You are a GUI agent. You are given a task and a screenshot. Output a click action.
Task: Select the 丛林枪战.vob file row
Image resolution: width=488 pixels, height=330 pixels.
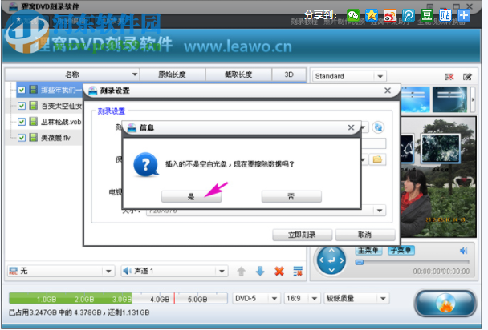point(50,122)
